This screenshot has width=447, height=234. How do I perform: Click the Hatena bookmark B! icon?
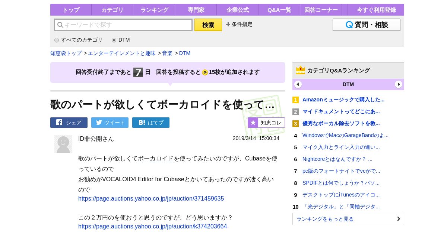(142, 123)
